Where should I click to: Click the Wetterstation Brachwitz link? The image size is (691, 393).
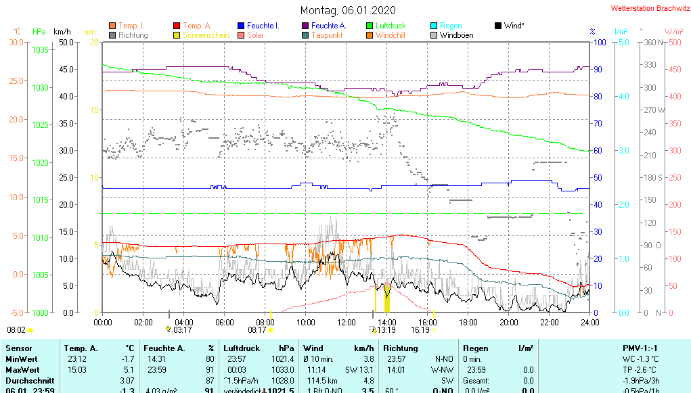pos(645,9)
